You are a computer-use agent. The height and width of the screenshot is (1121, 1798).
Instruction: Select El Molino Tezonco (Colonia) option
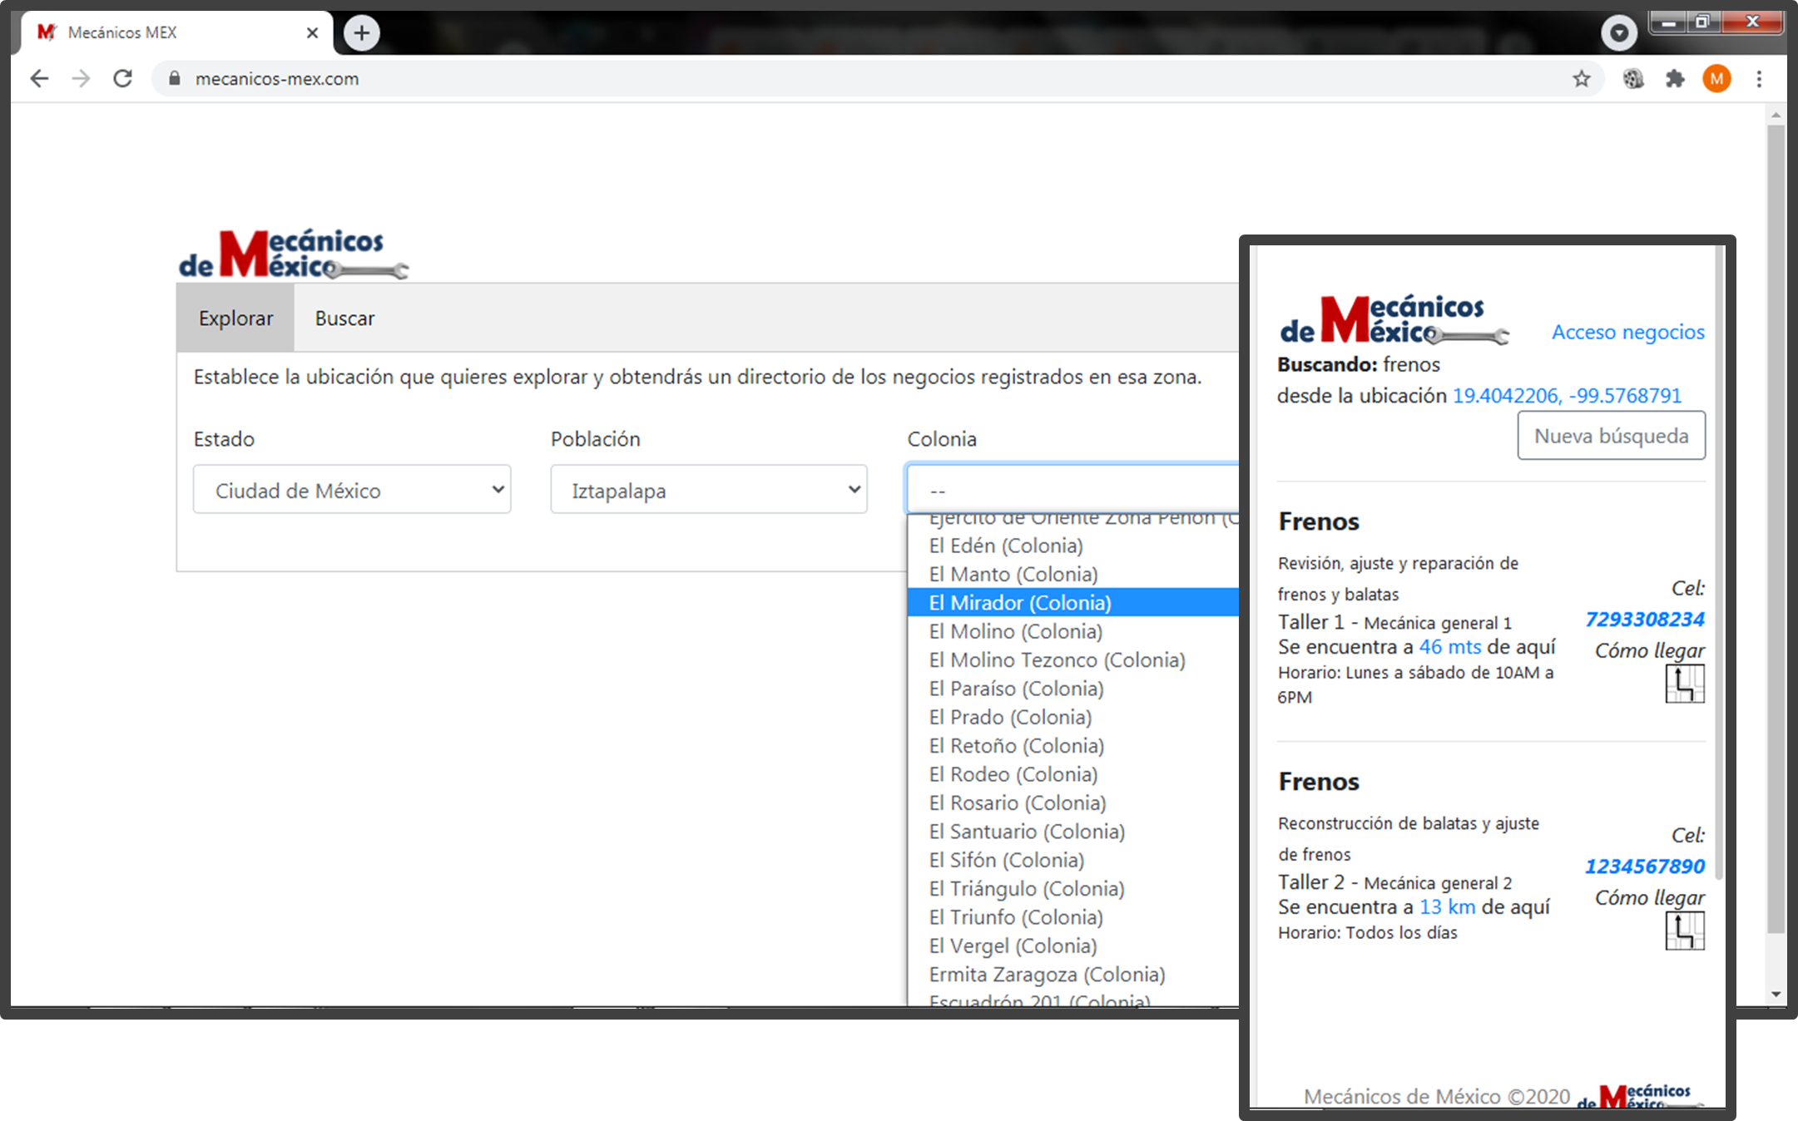coord(1072,659)
